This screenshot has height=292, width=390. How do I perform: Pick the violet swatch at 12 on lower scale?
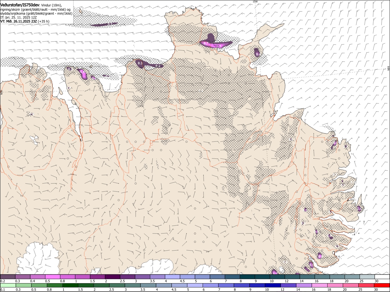[x=288, y=285]
